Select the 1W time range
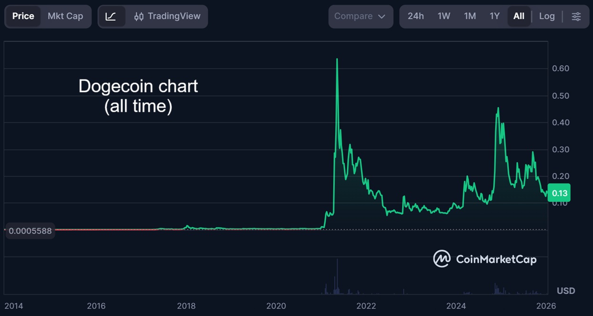The width and height of the screenshot is (593, 316). pyautogui.click(x=443, y=16)
